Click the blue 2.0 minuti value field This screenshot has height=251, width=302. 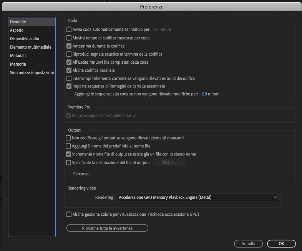coord(204,94)
